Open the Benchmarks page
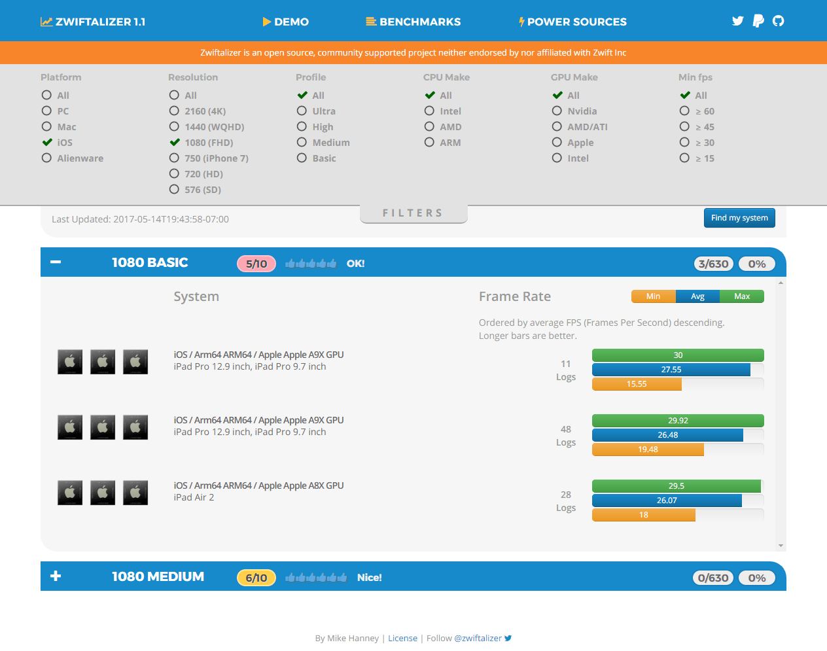This screenshot has height=651, width=827. (x=413, y=22)
